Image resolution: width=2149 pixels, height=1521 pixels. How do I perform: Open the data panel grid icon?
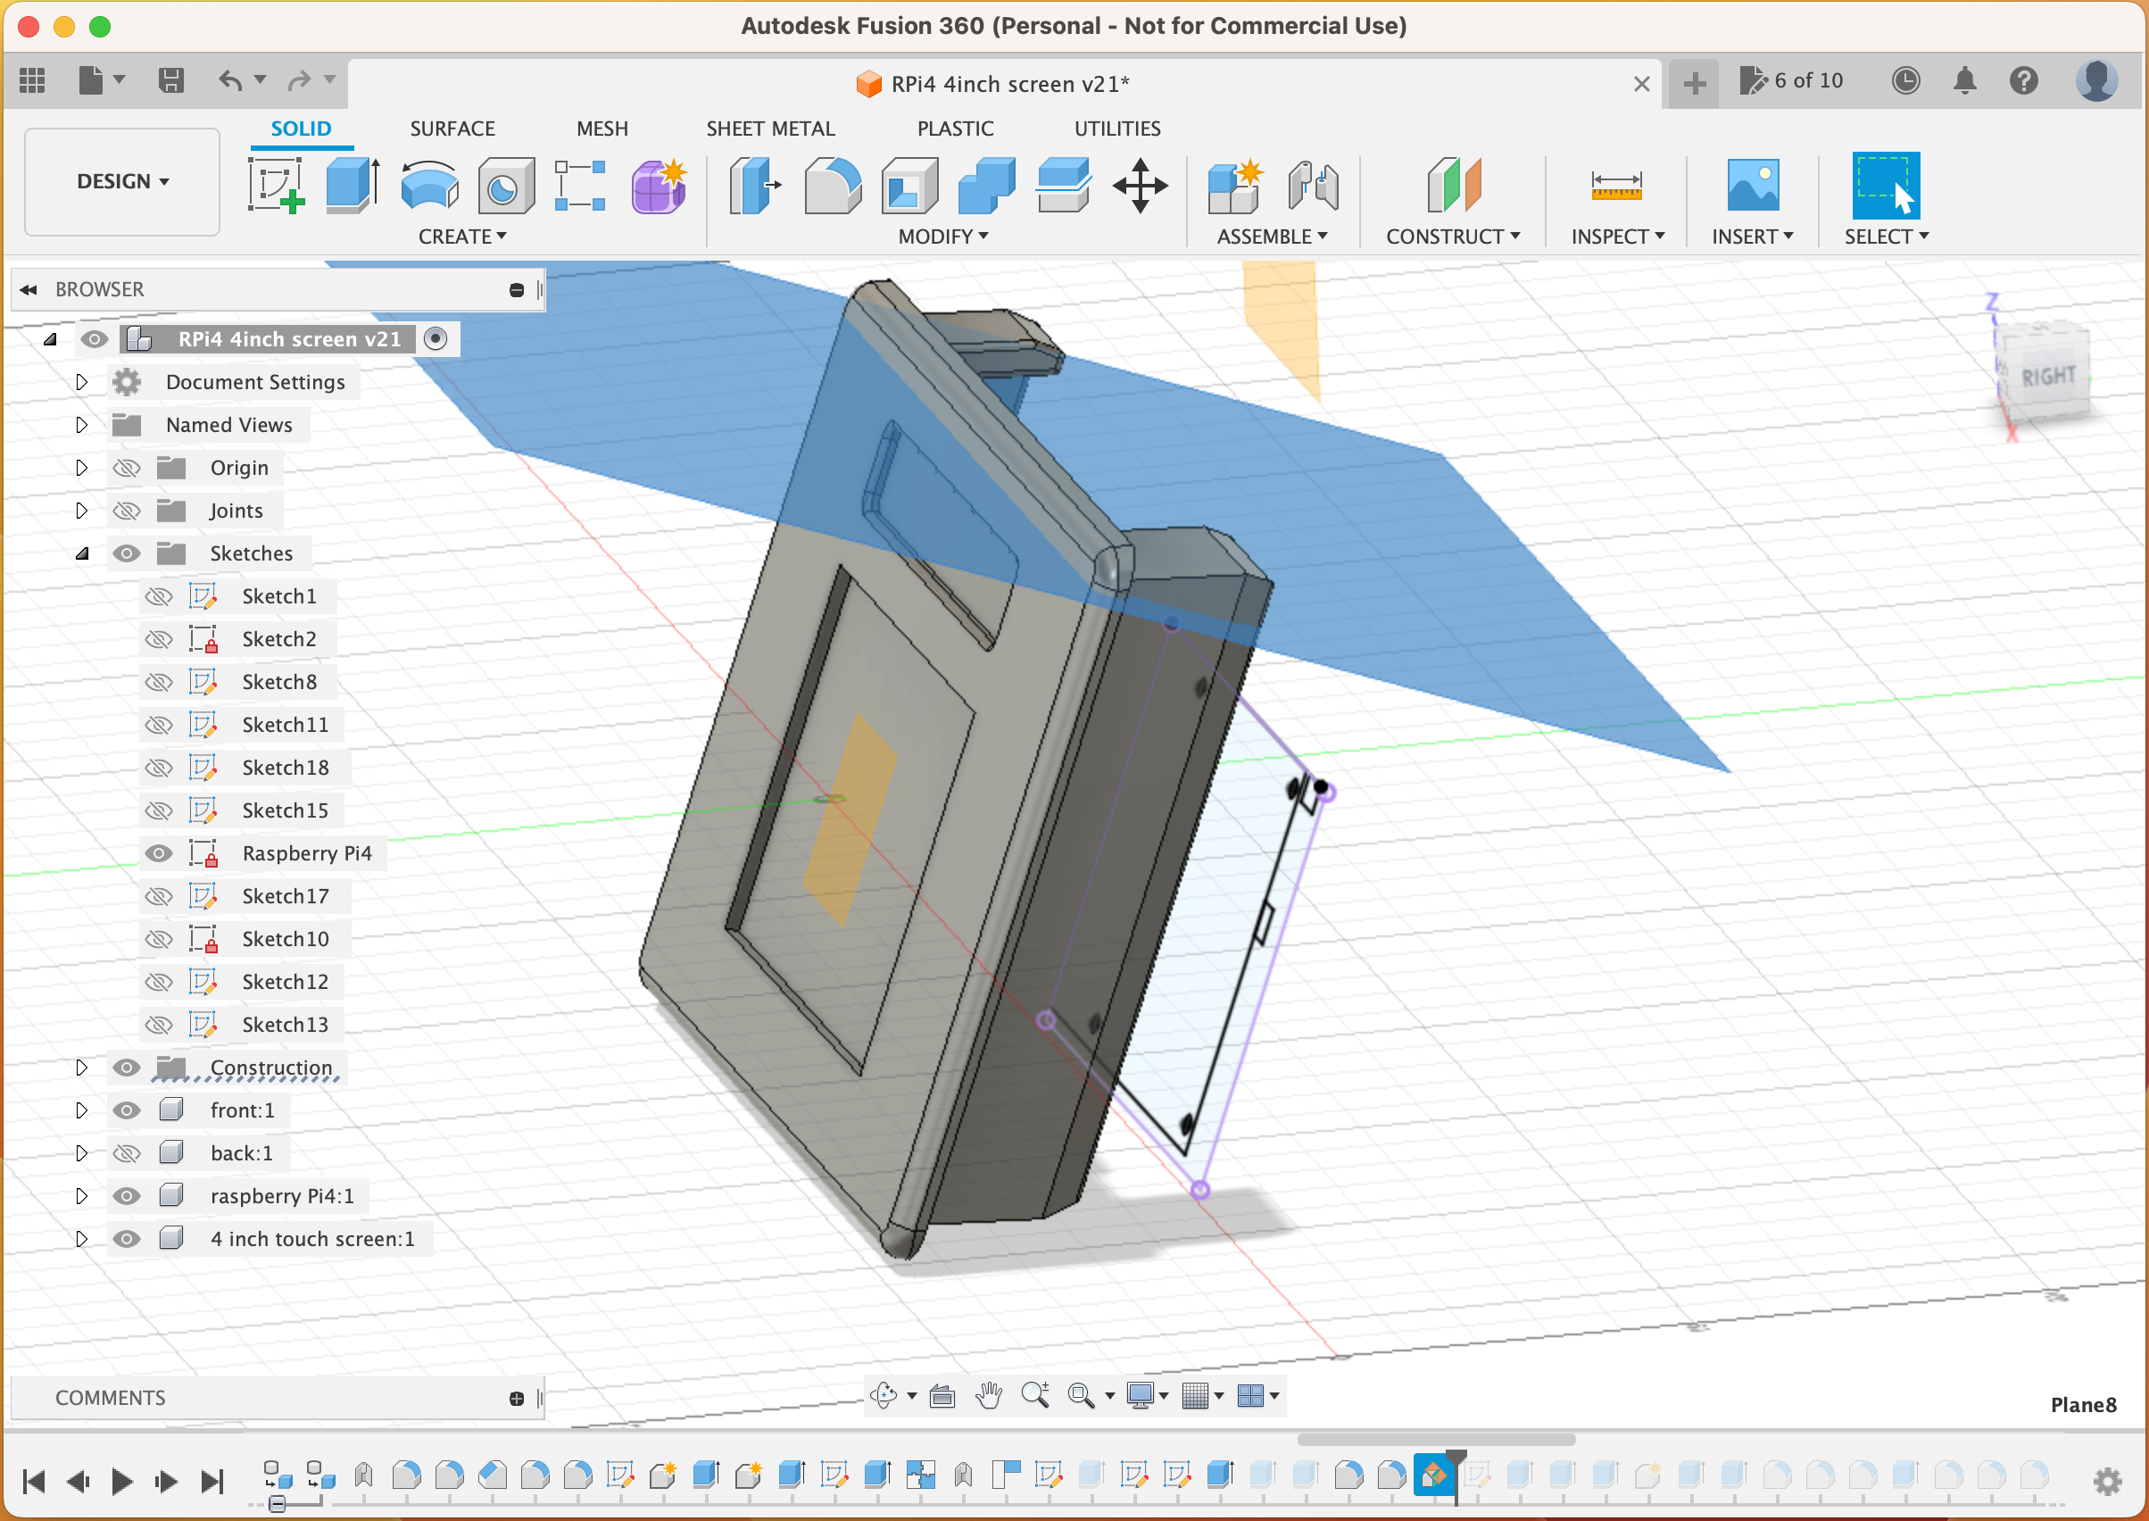click(x=33, y=80)
